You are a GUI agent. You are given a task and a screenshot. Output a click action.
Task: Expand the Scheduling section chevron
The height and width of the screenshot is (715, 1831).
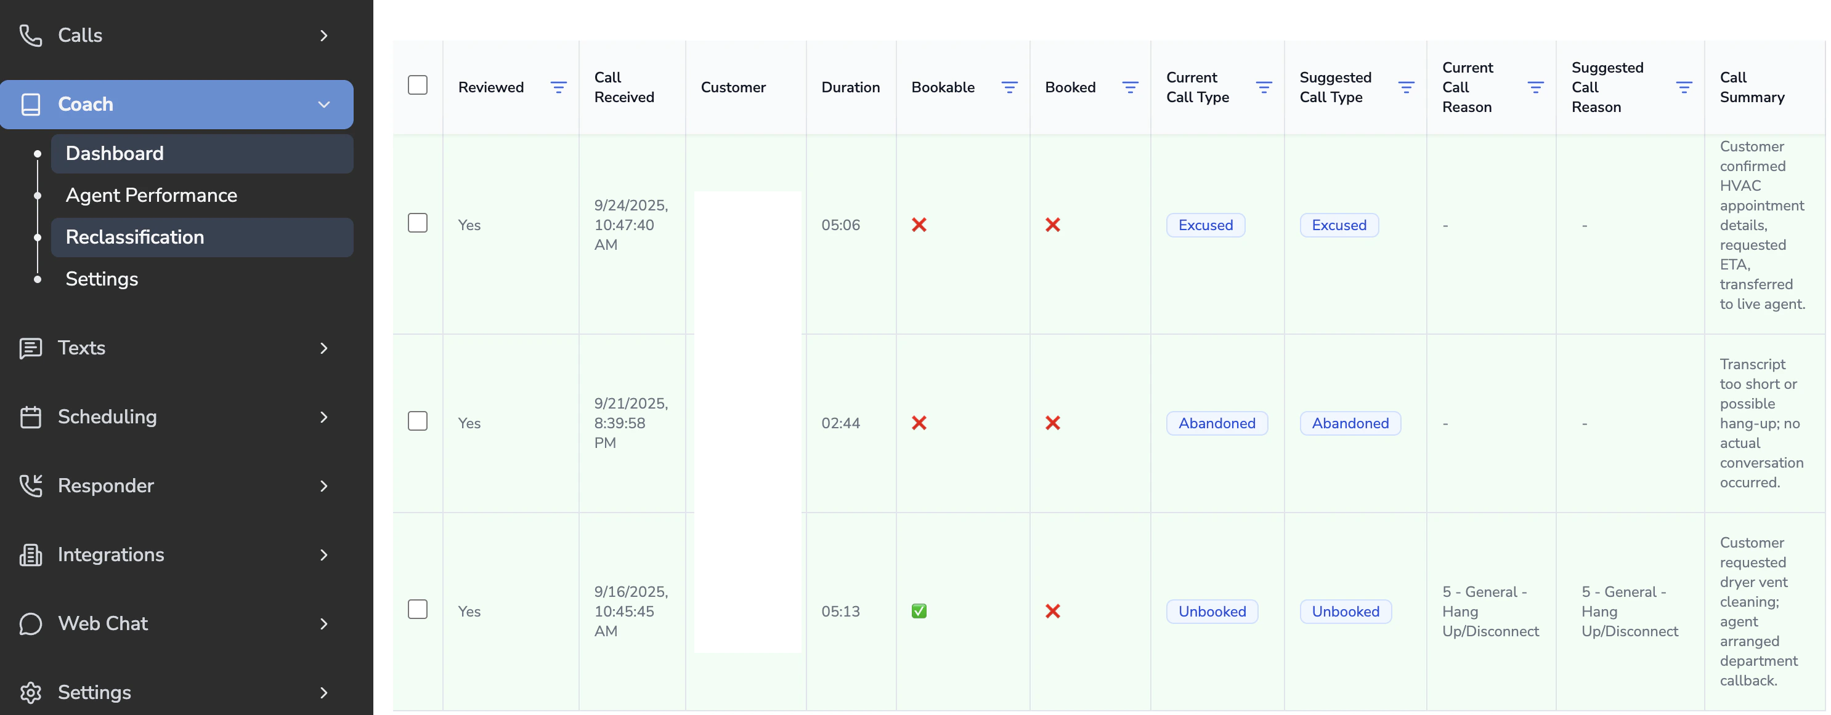(323, 417)
